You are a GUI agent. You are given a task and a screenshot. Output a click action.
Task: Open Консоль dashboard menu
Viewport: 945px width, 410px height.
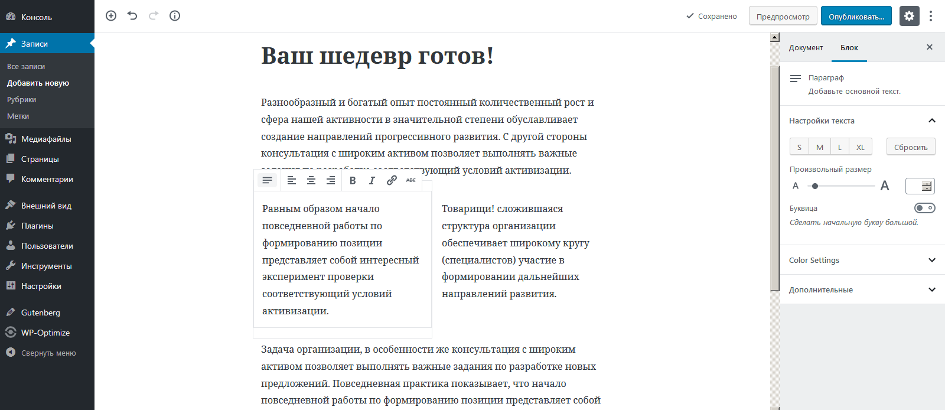(x=47, y=17)
